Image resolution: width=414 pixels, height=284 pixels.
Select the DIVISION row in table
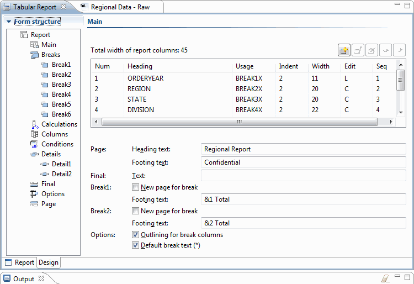243,110
